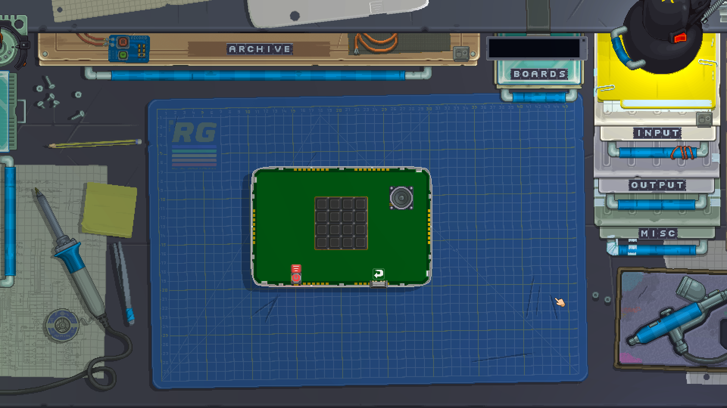Toggle the red power button on the board
Viewport: 727px width, 408px height.
click(x=296, y=278)
